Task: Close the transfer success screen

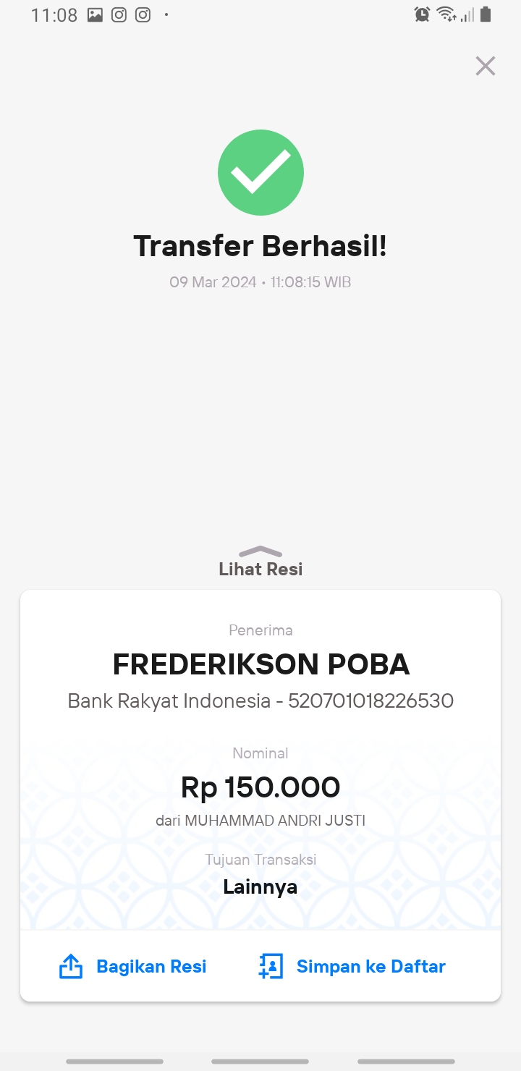Action: pos(486,66)
